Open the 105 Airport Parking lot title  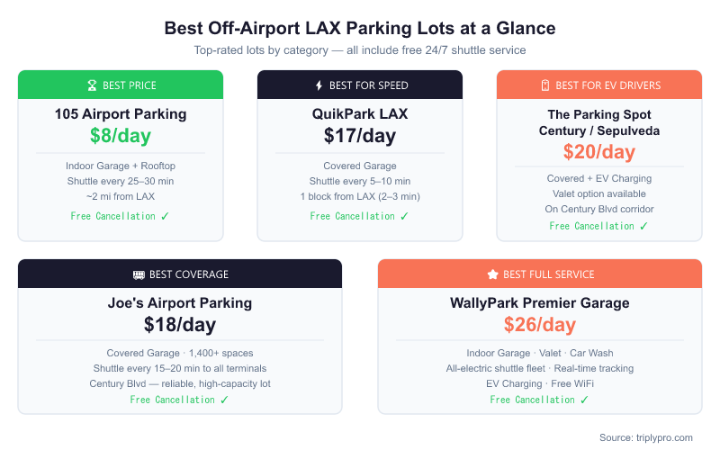pos(121,114)
